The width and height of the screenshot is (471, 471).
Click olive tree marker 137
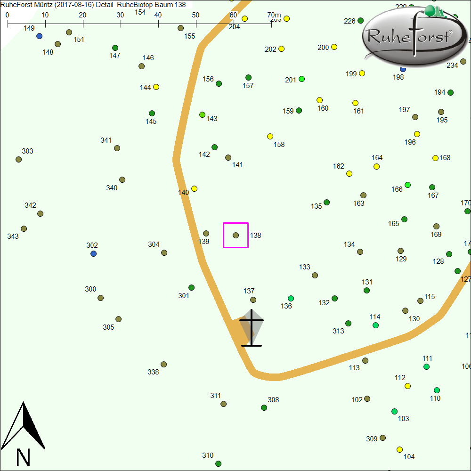[x=253, y=300]
